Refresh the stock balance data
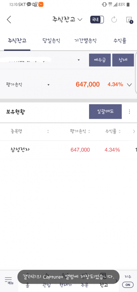 pyautogui.click(x=114, y=20)
